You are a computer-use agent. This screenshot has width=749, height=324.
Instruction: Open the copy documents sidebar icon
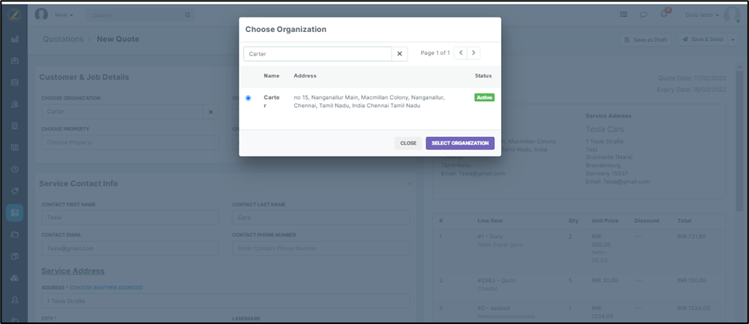click(x=14, y=256)
